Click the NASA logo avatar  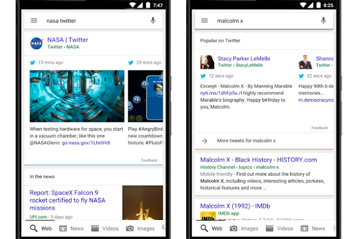tap(36, 43)
